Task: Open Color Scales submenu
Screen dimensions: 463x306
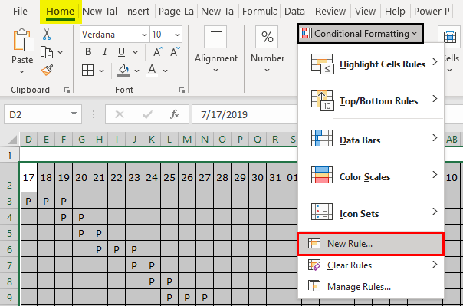Action: coord(371,176)
